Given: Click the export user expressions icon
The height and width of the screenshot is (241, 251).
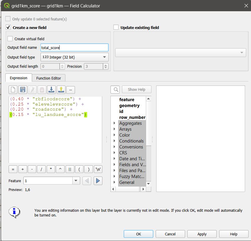Looking at the screenshot, I should [61, 90].
